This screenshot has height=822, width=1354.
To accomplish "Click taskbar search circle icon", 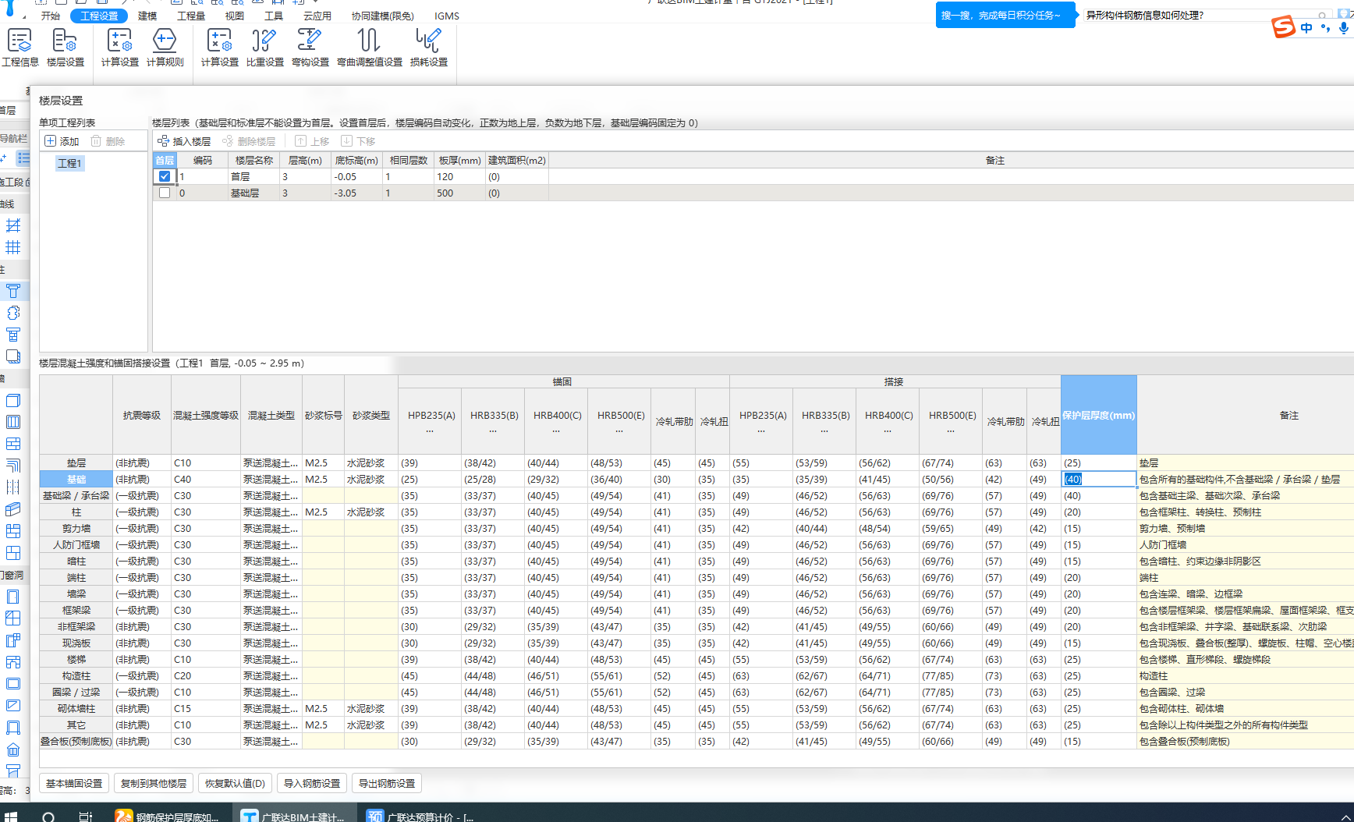I will pos(48,817).
